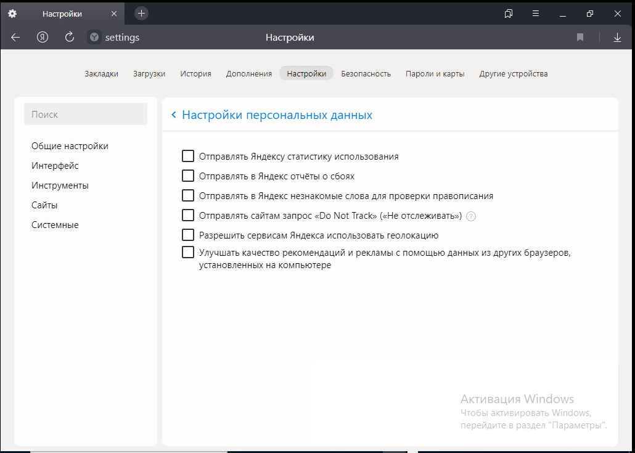The height and width of the screenshot is (453, 635).
Task: Open a new tab with plus icon
Action: coord(141,13)
